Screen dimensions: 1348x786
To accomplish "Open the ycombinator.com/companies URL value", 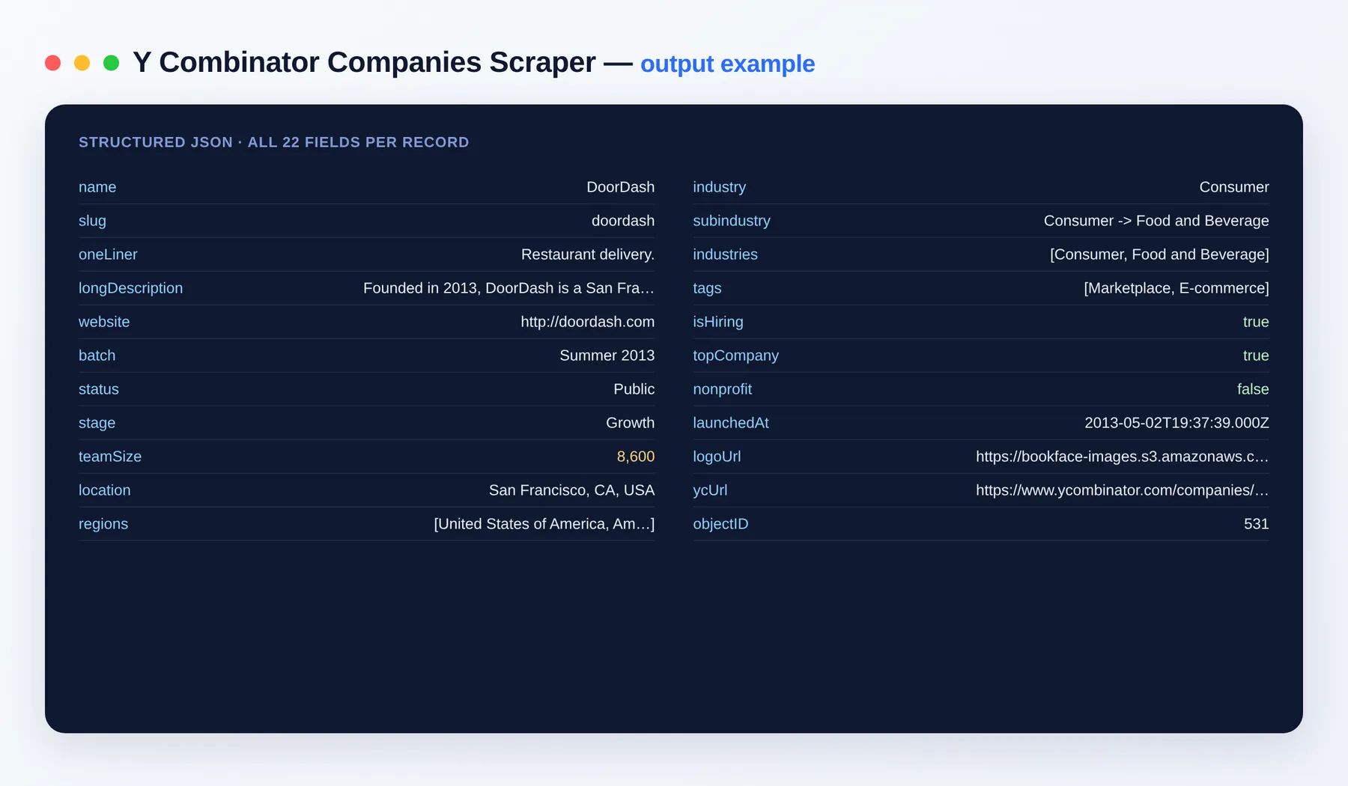I will click(1122, 490).
